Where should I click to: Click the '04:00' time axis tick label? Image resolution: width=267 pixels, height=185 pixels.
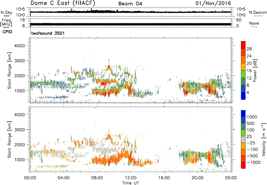click(x=63, y=178)
